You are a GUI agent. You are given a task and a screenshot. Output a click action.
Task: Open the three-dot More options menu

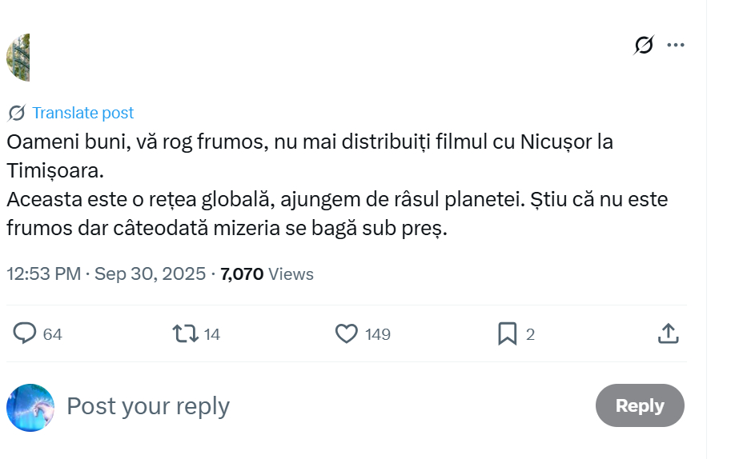pyautogui.click(x=676, y=45)
